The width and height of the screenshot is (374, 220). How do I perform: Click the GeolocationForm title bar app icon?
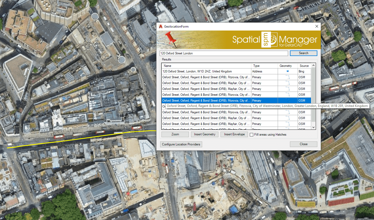160,27
